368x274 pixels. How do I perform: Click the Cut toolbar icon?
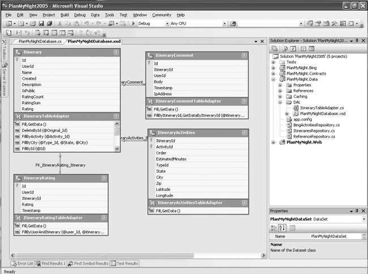pyautogui.click(x=59, y=23)
